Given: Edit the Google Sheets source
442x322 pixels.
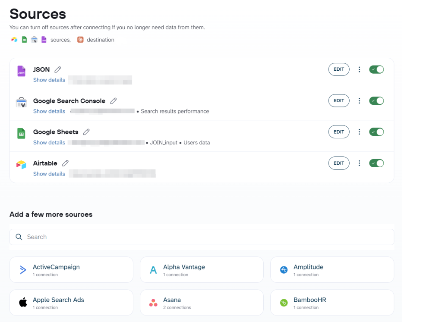Looking at the screenshot, I should click(339, 132).
